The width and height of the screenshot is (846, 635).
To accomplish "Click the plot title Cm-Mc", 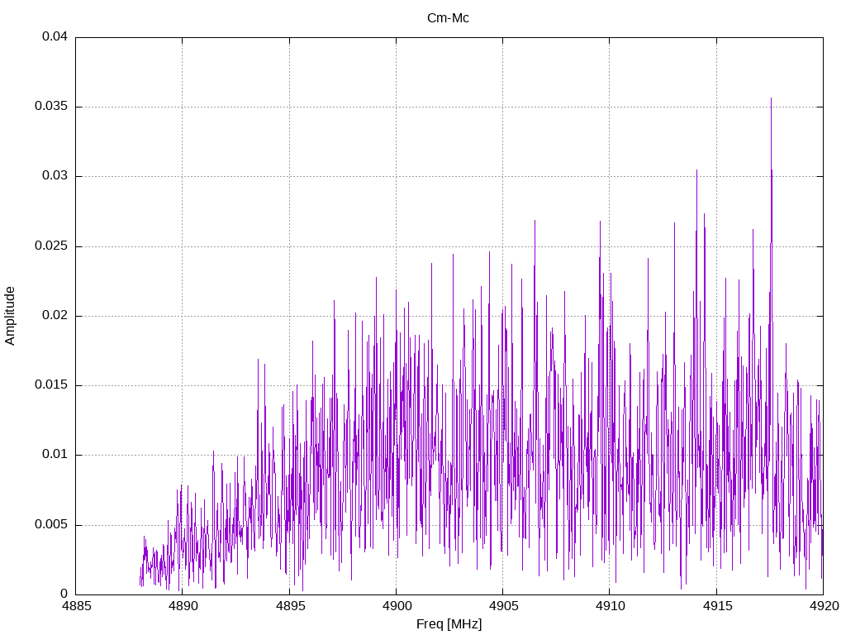I will pyautogui.click(x=448, y=18).
